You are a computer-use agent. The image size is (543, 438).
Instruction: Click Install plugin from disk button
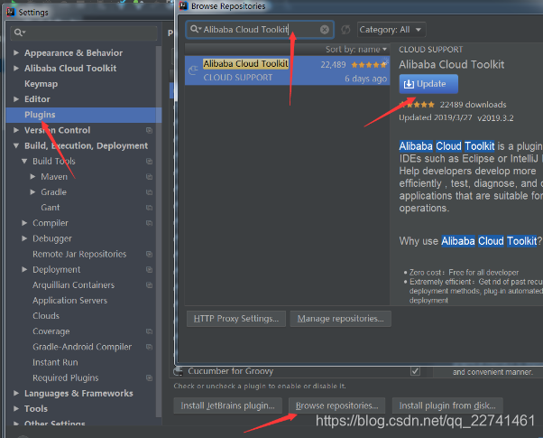click(x=447, y=405)
